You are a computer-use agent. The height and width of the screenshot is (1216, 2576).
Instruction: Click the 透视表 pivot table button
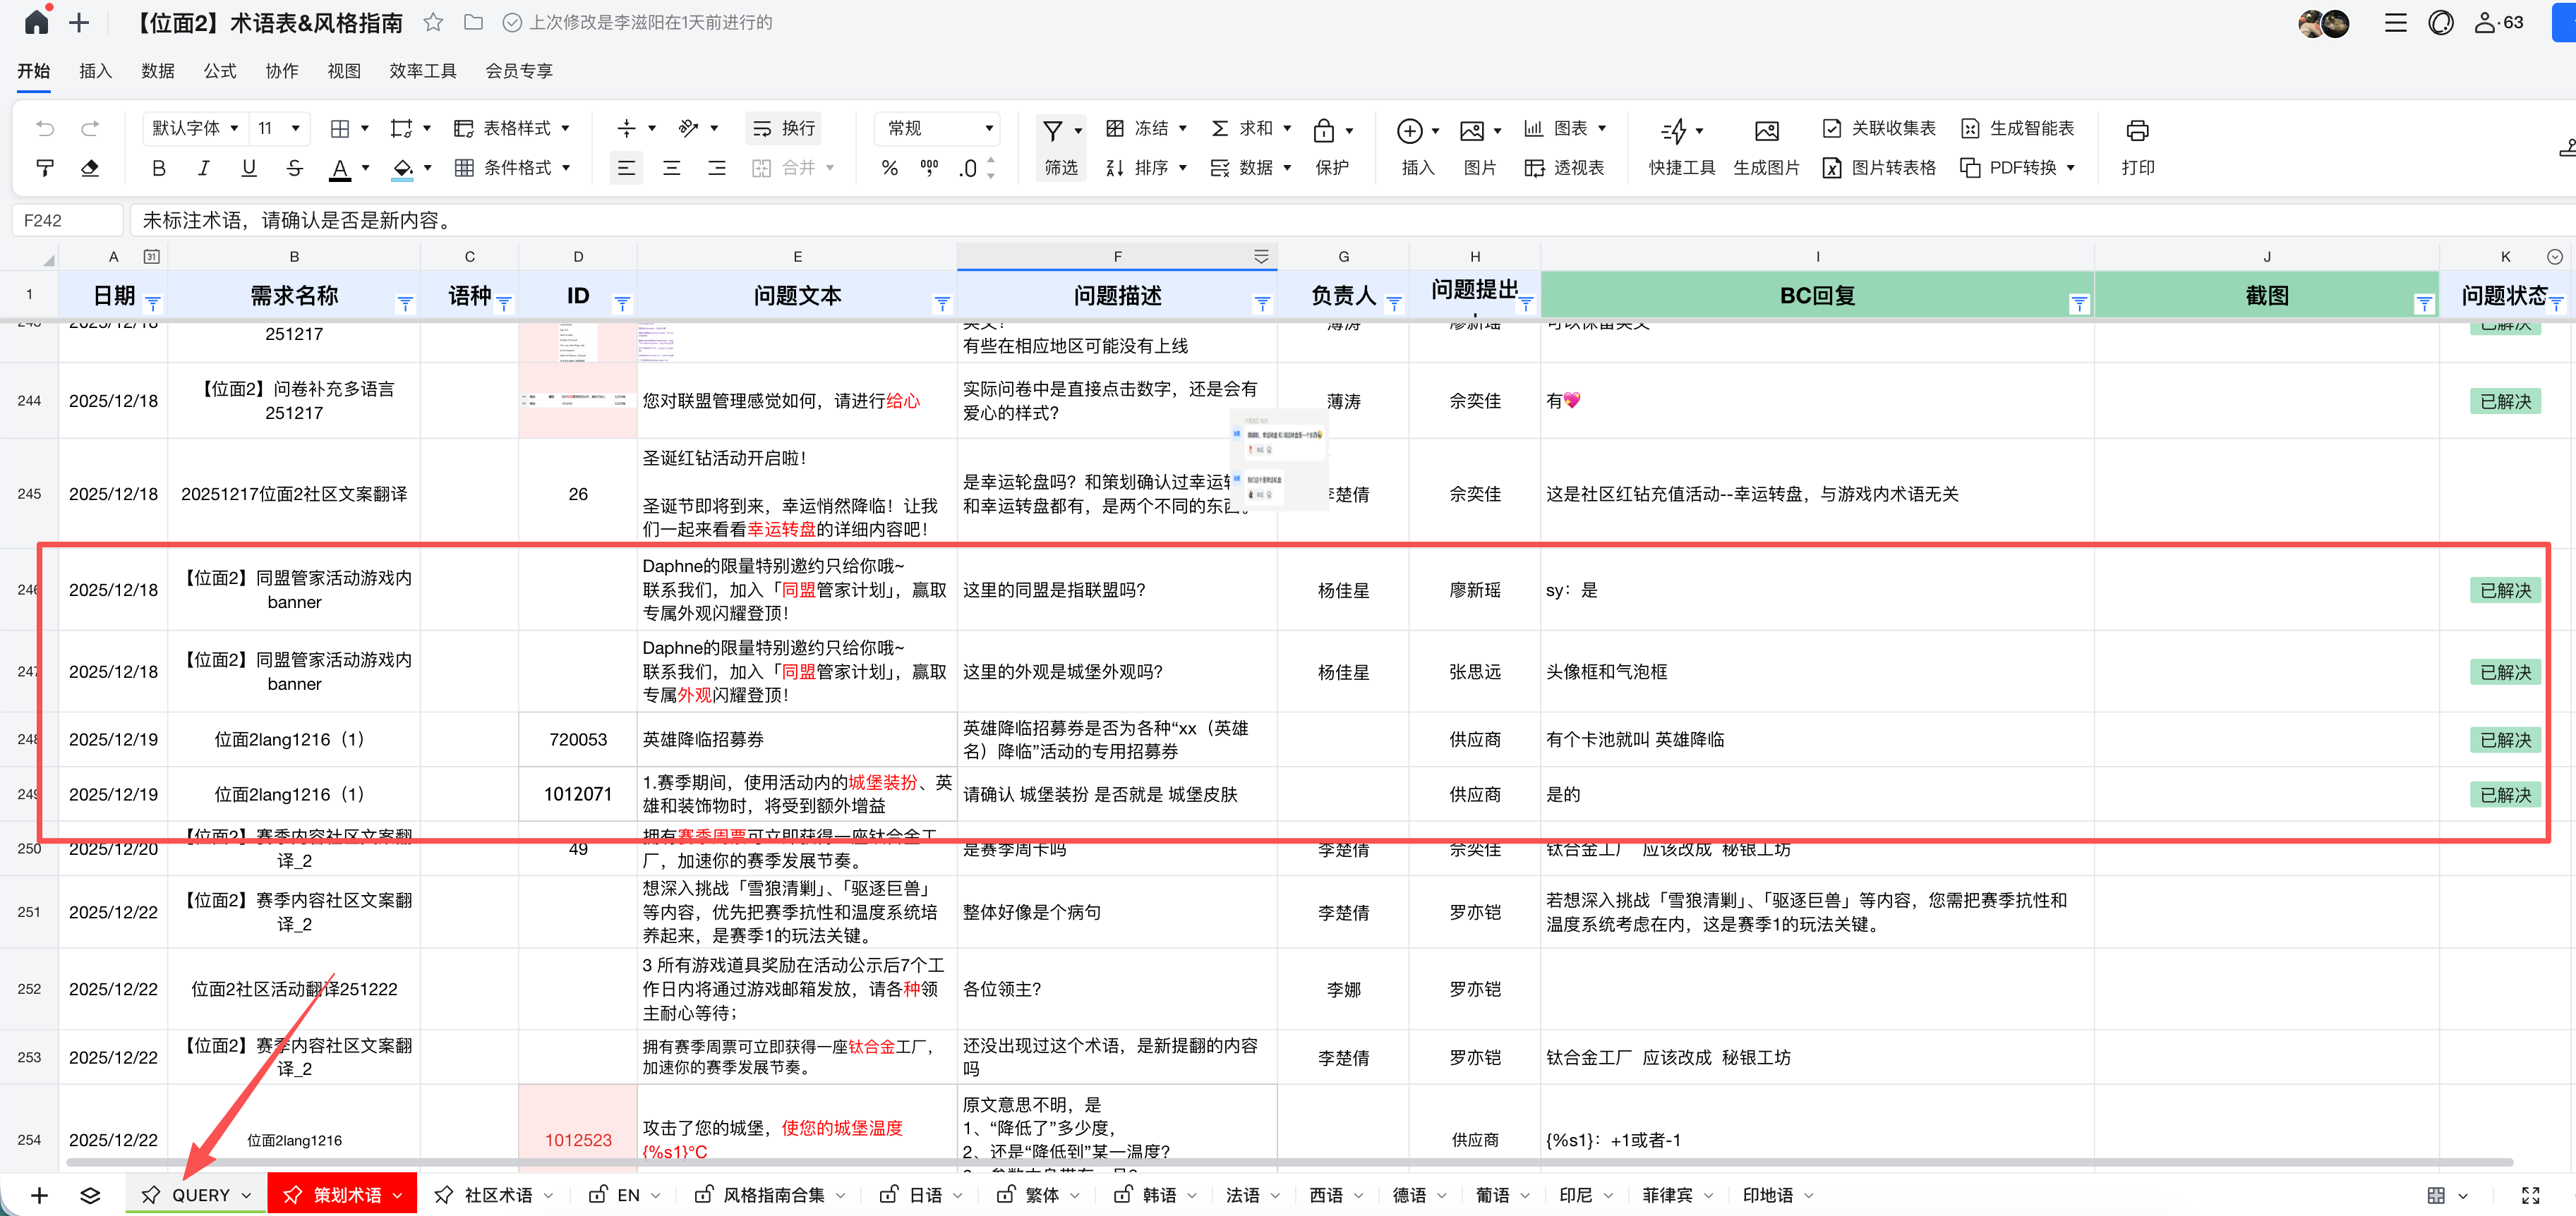click(1564, 168)
